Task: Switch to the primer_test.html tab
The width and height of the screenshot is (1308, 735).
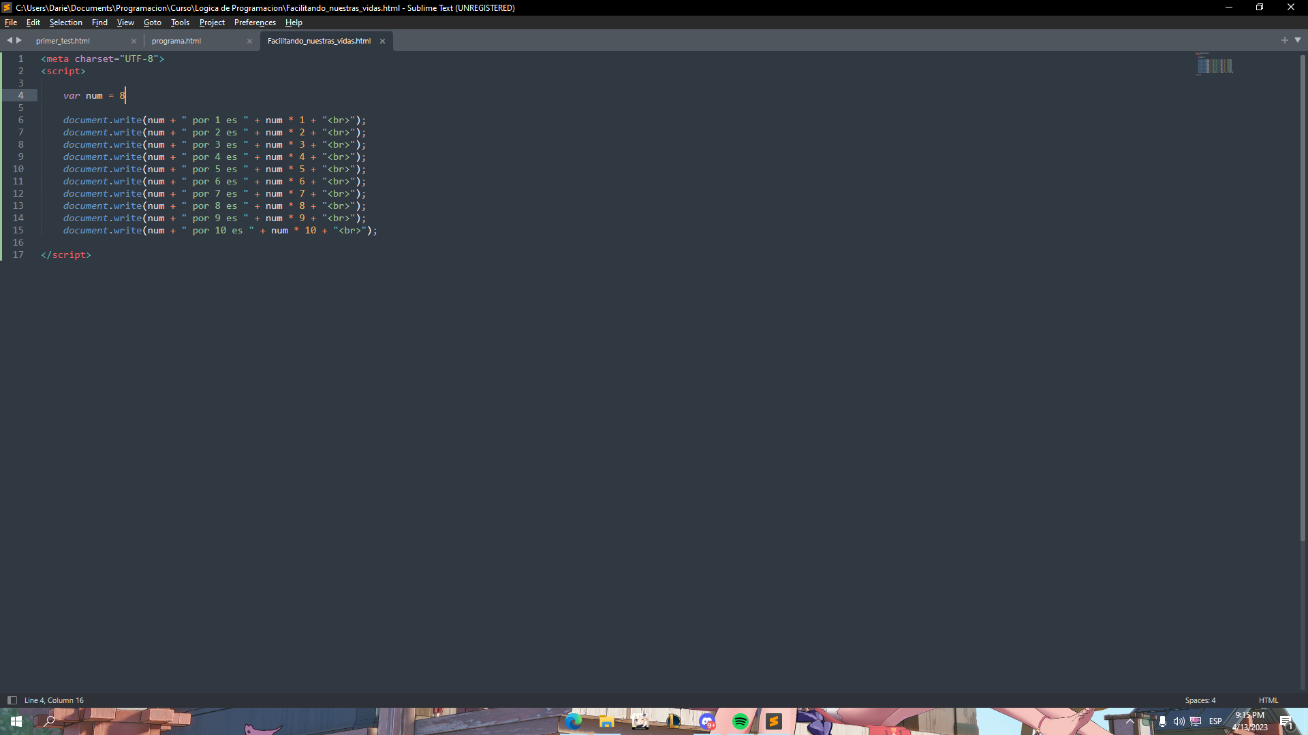Action: (63, 41)
